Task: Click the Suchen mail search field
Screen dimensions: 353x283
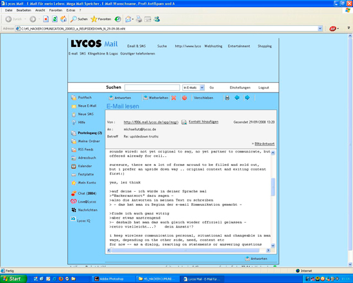Action: [x=152, y=87]
